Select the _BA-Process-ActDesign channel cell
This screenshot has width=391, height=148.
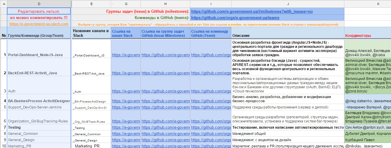[91, 99]
